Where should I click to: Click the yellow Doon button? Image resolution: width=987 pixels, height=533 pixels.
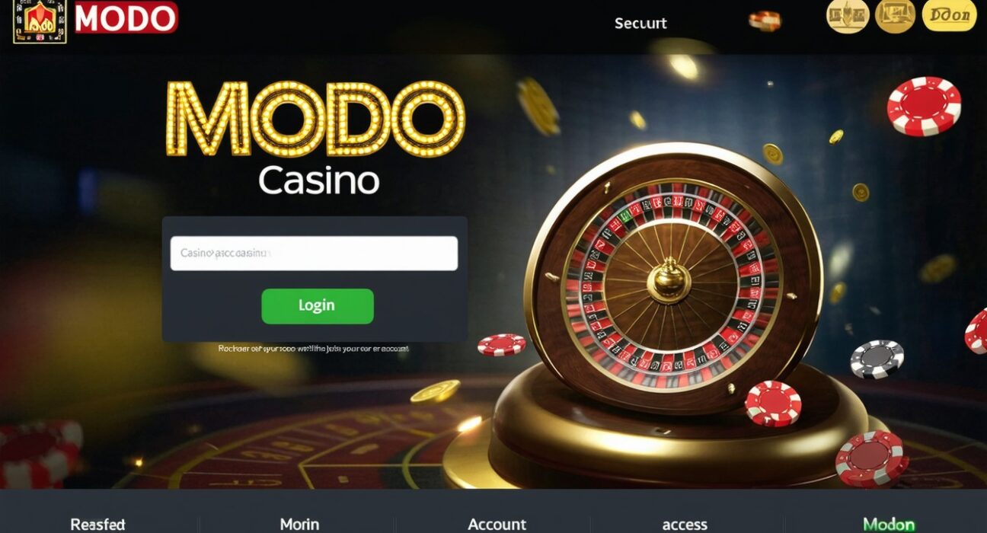pyautogui.click(x=949, y=15)
